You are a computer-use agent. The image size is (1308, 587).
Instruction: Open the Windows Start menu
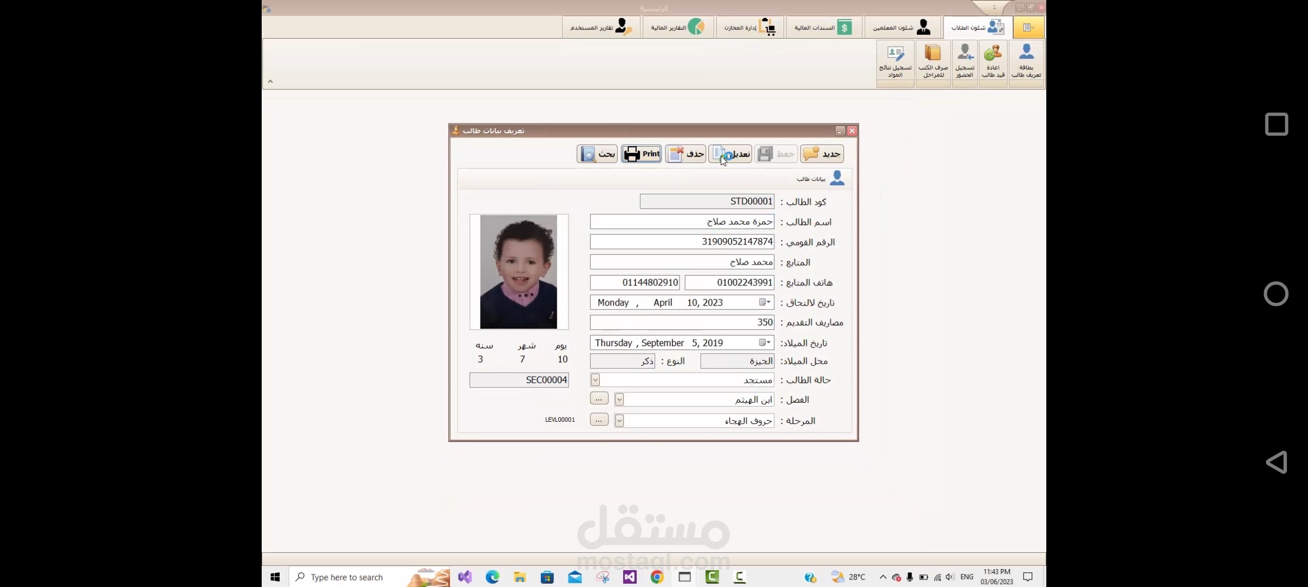click(x=275, y=577)
